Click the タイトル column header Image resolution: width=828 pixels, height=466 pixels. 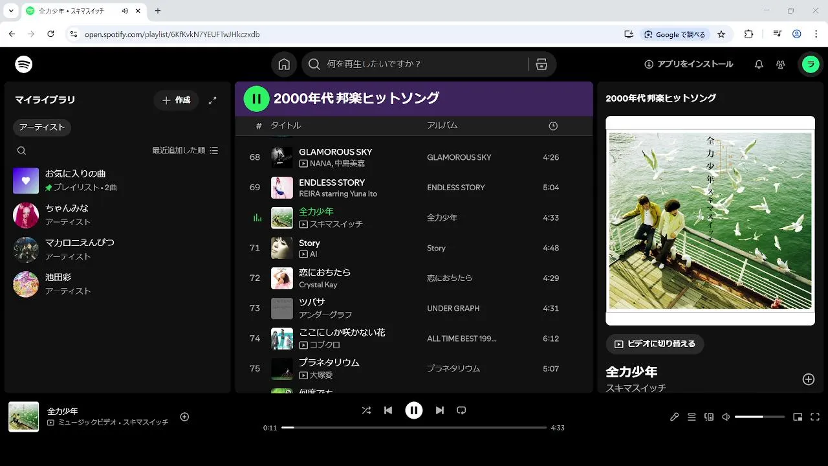[285, 126]
